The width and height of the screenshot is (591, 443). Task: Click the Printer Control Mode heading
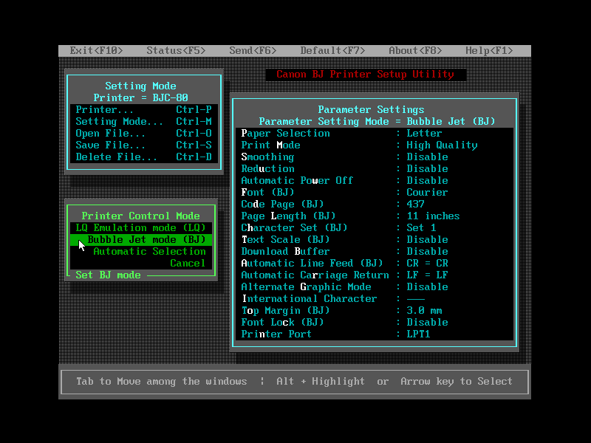pyautogui.click(x=140, y=216)
